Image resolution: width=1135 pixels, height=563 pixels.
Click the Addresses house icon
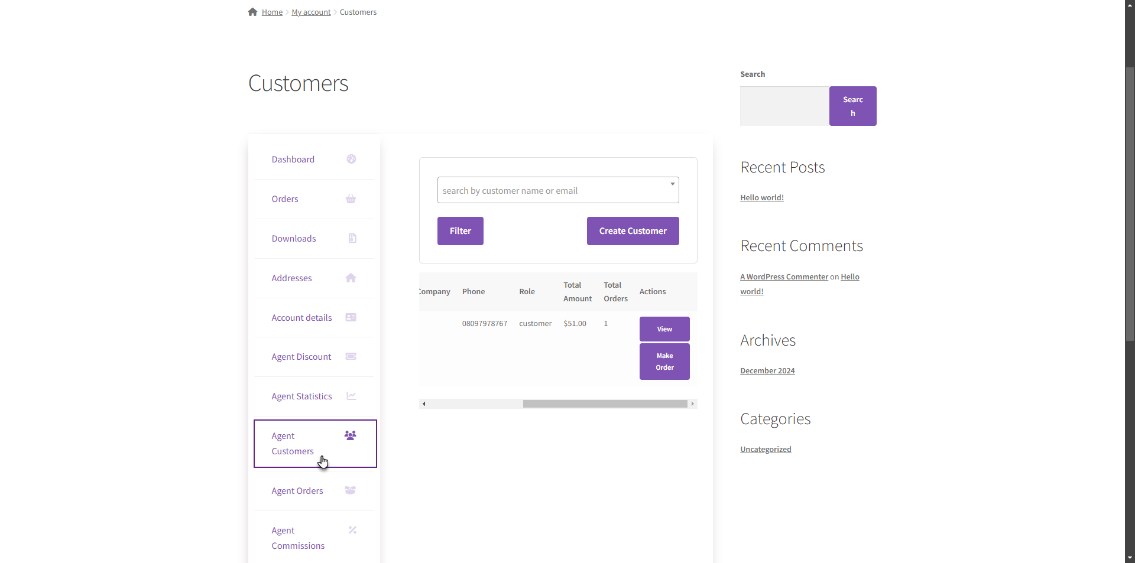[351, 278]
